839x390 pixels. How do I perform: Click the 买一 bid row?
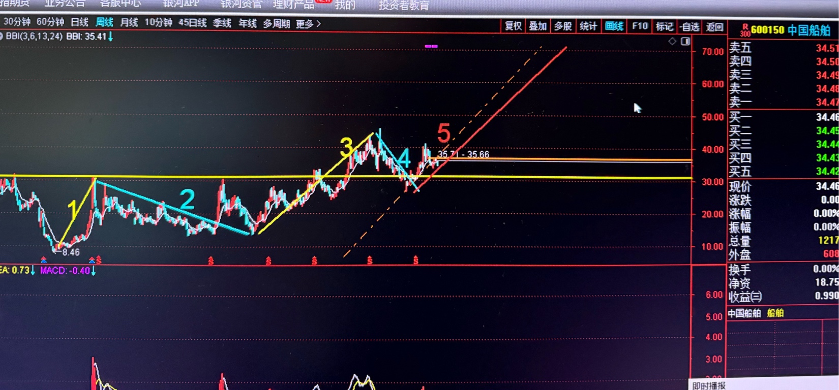pos(783,117)
